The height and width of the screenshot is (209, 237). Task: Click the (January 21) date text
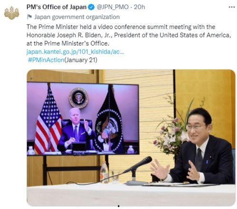(x=81, y=60)
